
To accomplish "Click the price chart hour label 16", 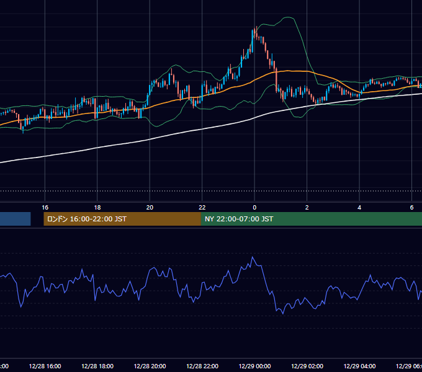I will (45, 208).
